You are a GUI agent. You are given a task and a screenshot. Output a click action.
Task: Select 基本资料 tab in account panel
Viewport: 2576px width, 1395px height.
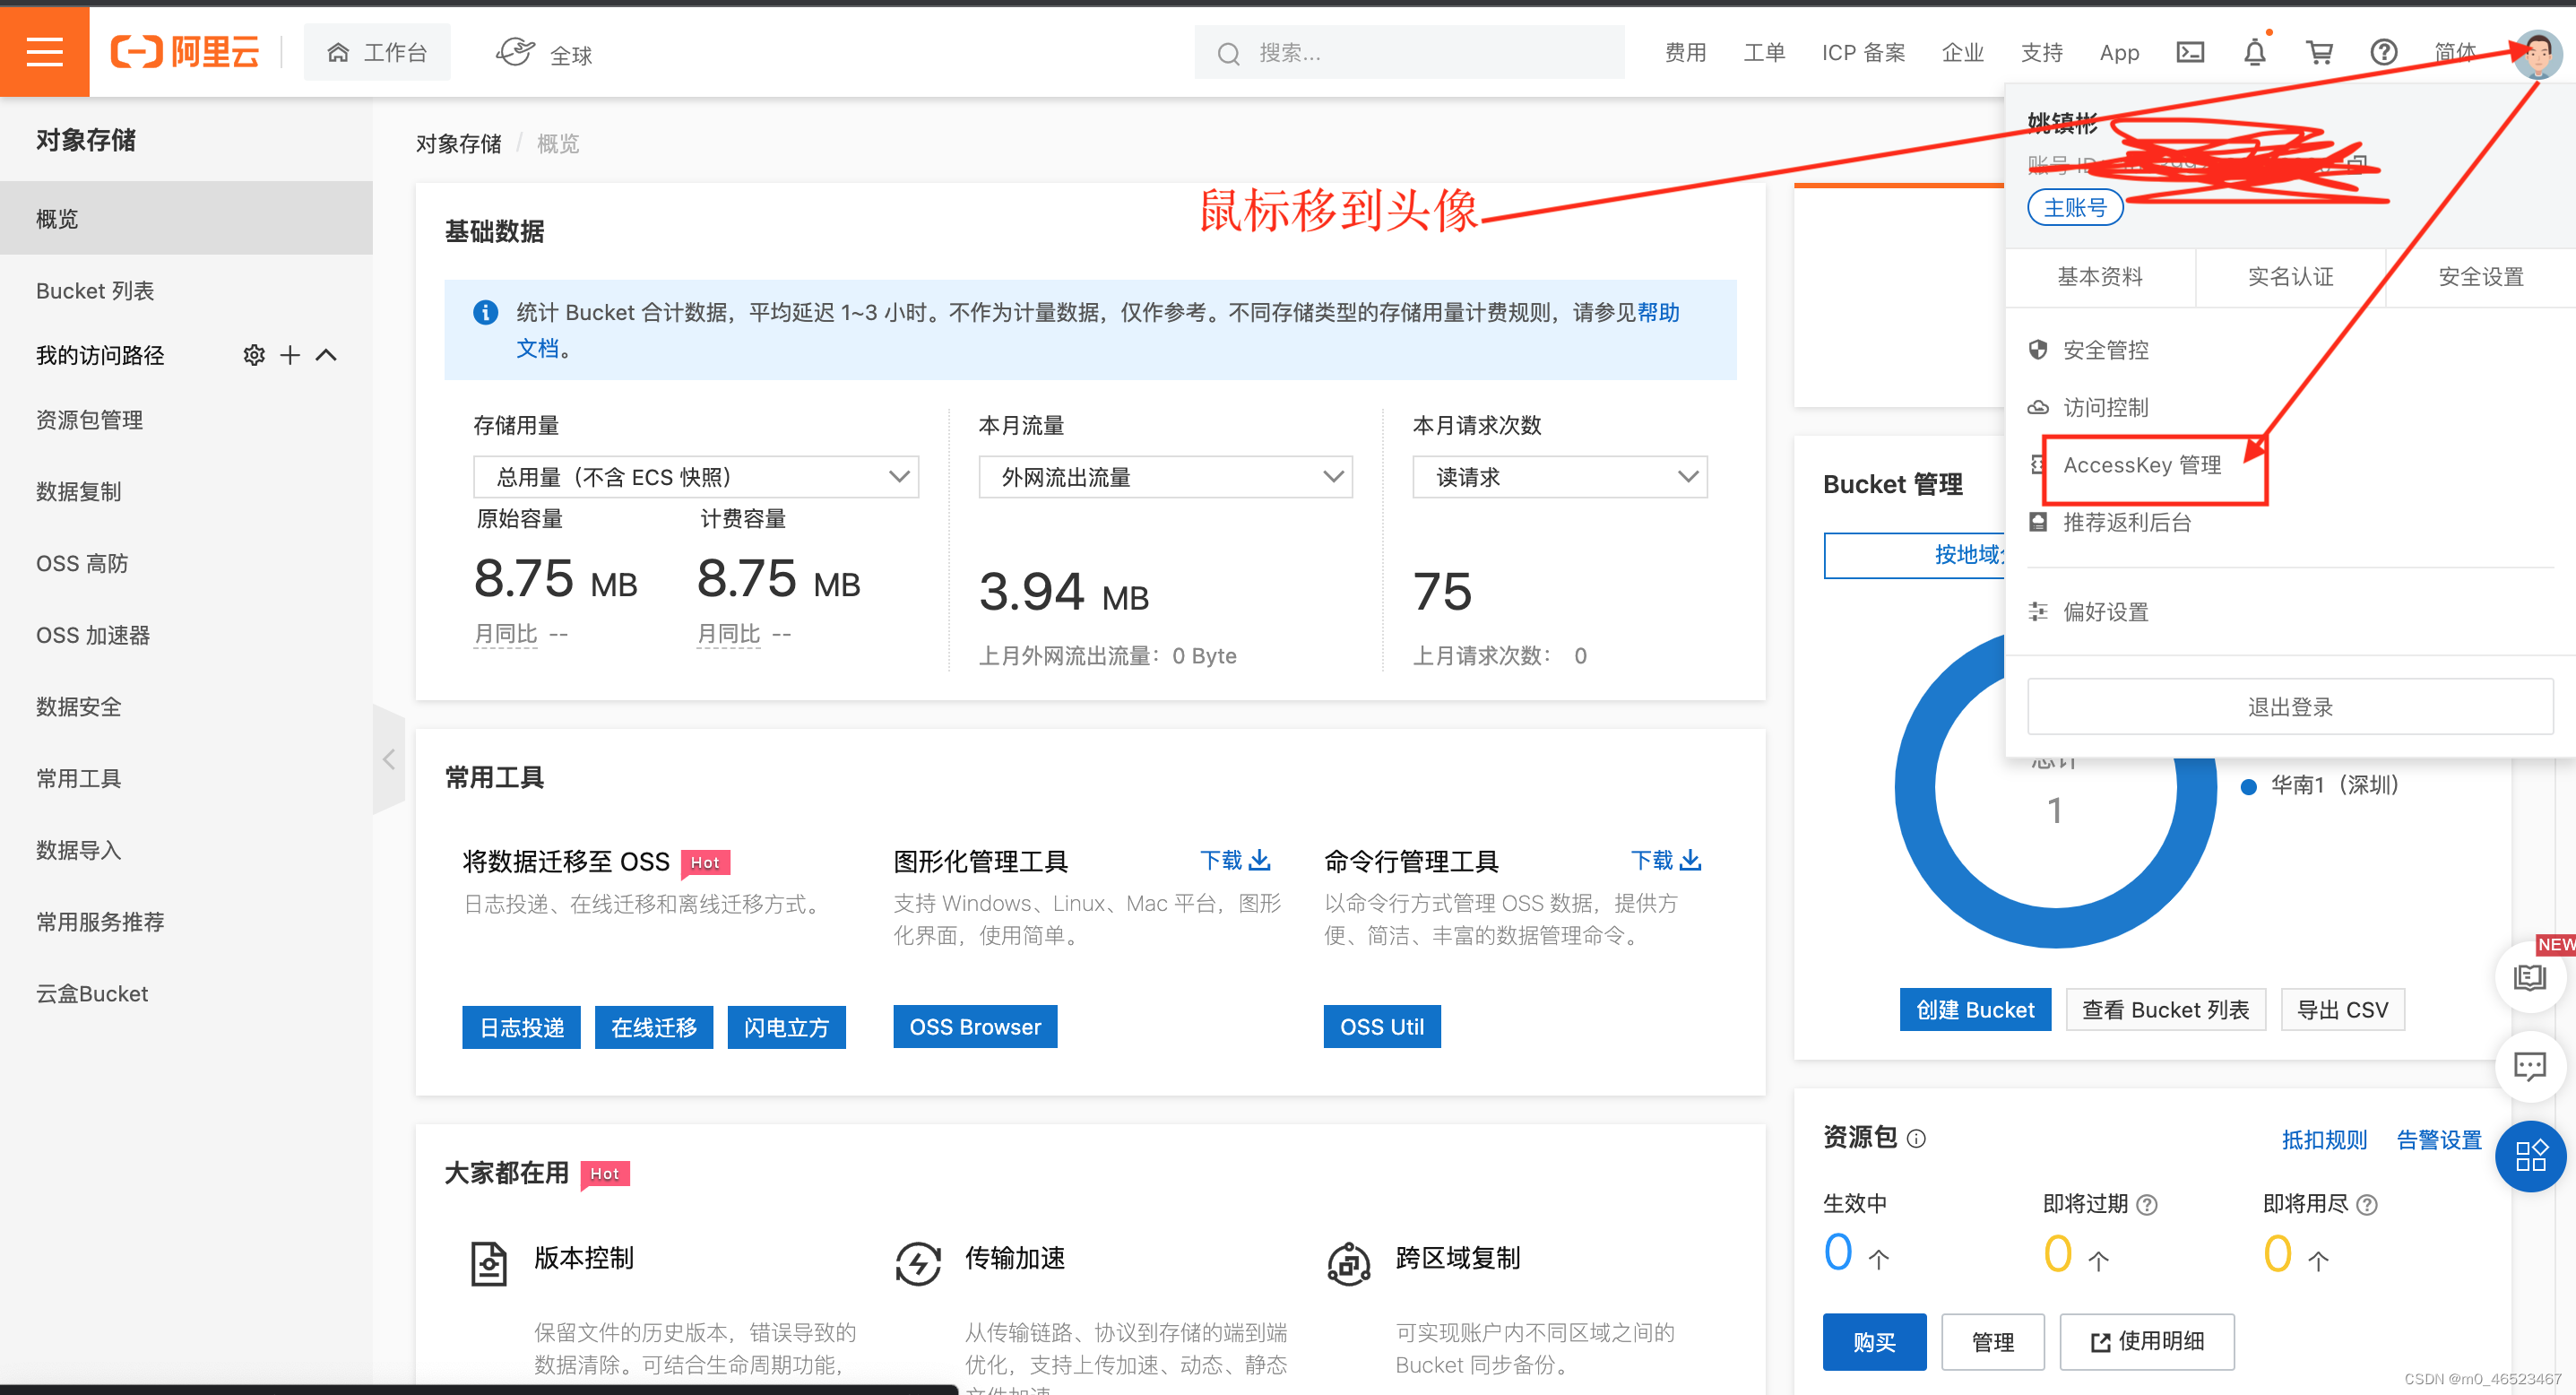[x=2100, y=277]
